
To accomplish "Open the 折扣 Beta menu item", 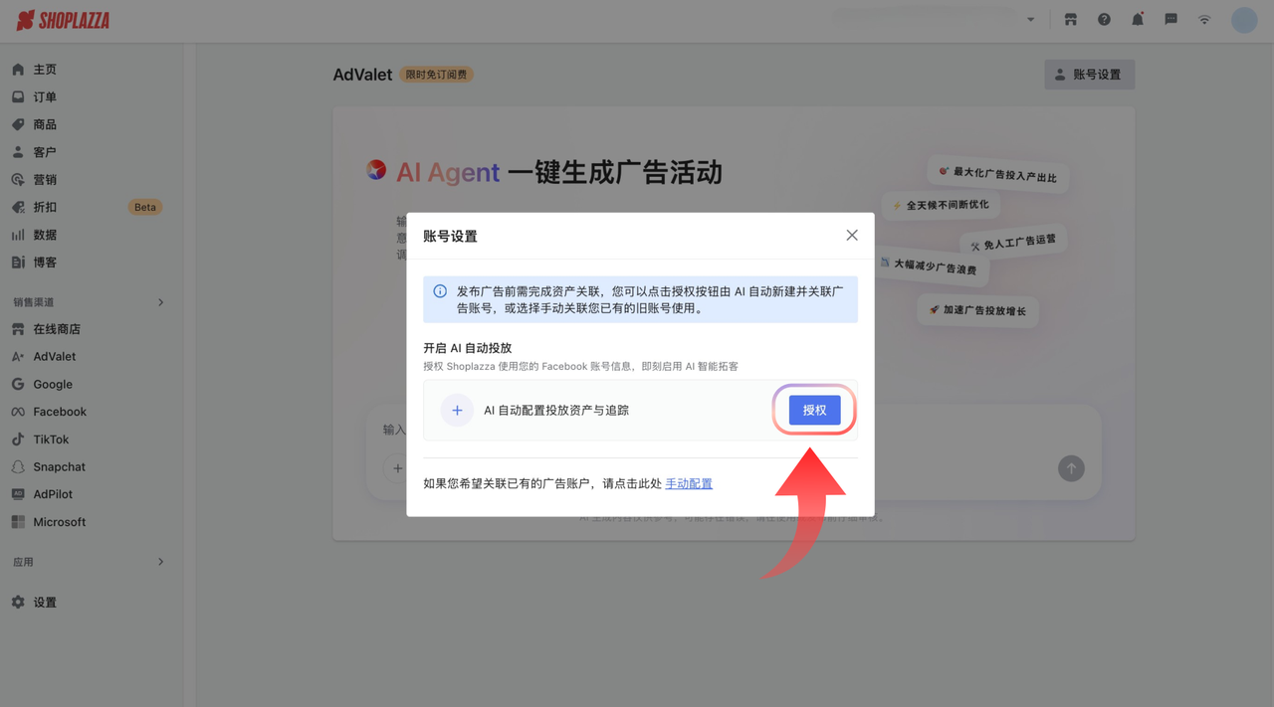I will click(x=44, y=207).
